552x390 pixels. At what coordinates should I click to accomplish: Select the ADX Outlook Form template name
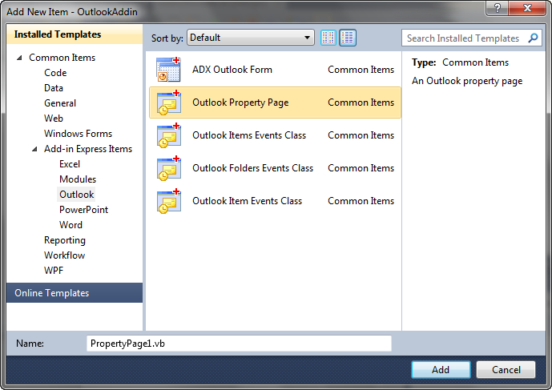click(232, 70)
